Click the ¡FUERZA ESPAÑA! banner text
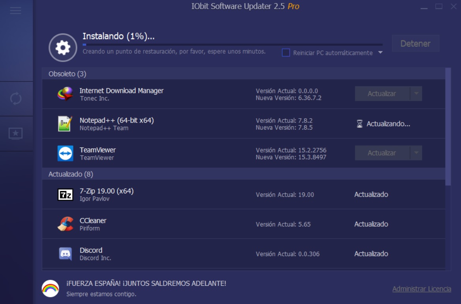The image size is (461, 304). point(146,283)
